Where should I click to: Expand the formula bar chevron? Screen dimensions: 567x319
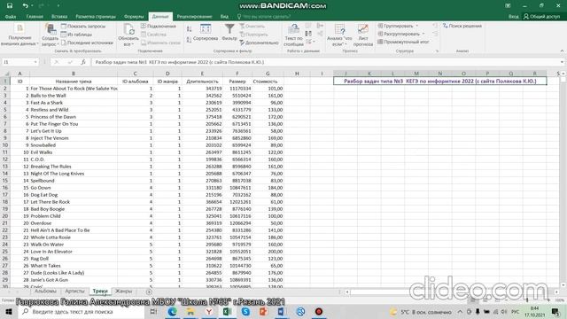point(562,62)
